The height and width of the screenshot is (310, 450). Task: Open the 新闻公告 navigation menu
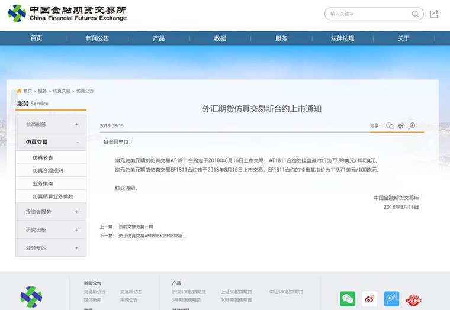tap(98, 38)
